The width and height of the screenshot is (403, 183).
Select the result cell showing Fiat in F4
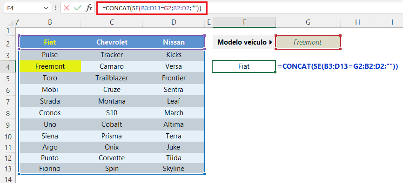tap(244, 66)
